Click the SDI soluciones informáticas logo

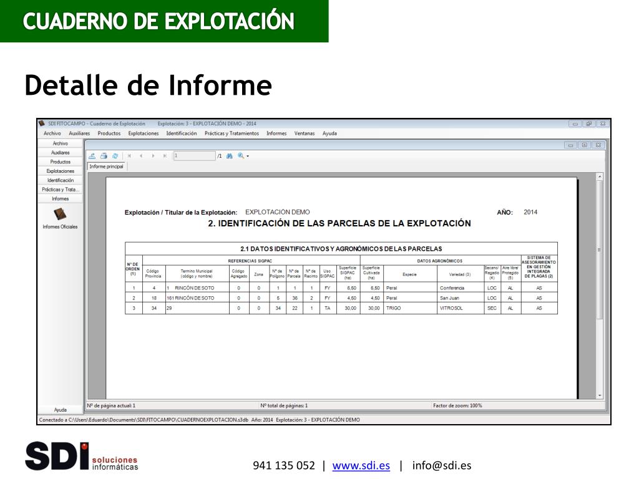[82, 456]
